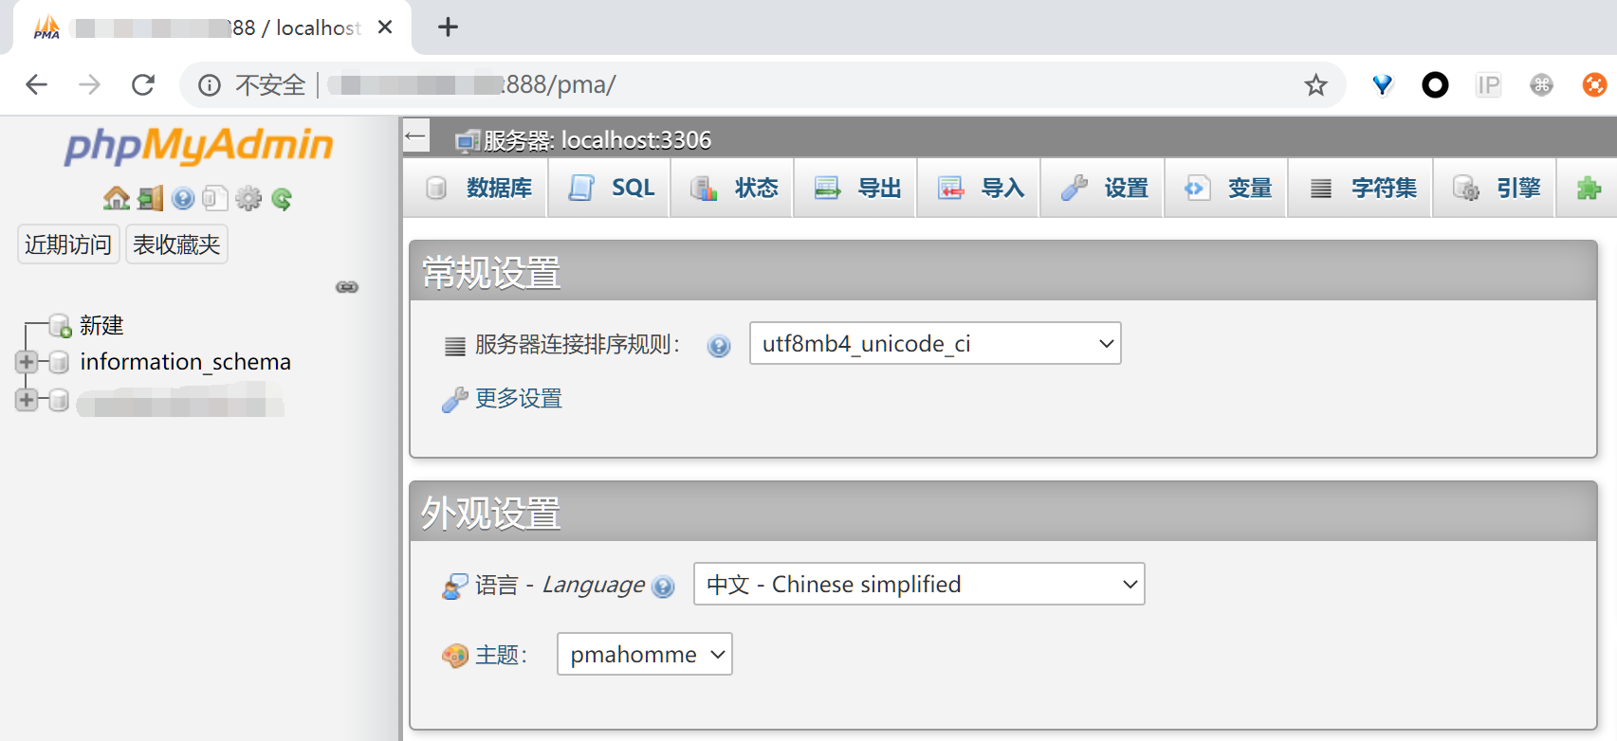Open a new browser tab

(x=448, y=27)
